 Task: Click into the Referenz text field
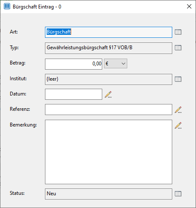[x=109, y=110]
